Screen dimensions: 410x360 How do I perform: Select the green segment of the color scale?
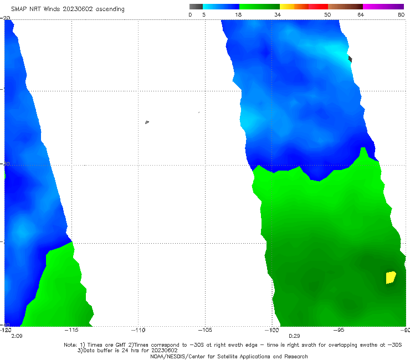[259, 7]
